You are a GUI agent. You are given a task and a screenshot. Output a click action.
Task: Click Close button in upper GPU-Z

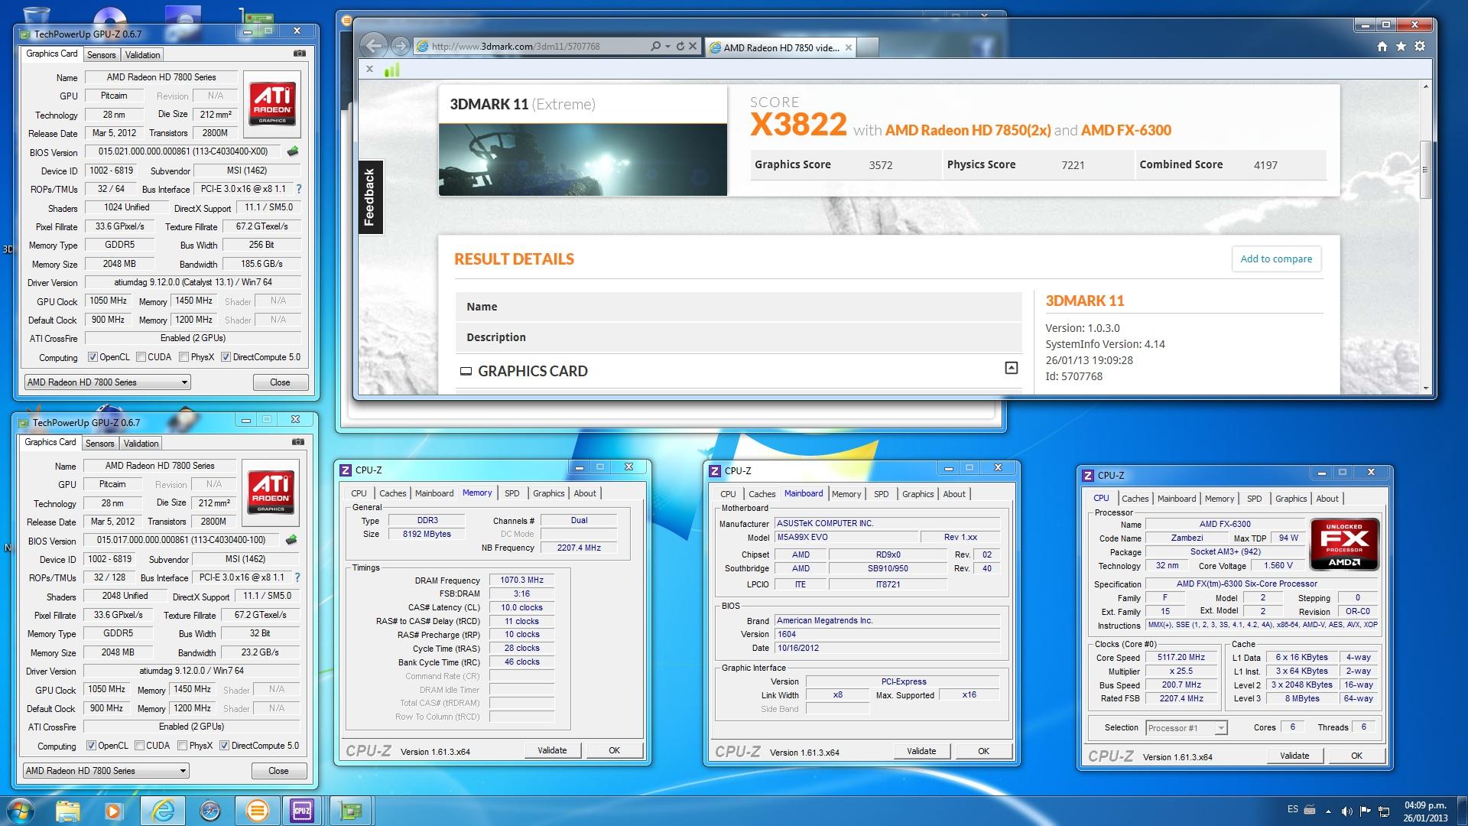(280, 382)
